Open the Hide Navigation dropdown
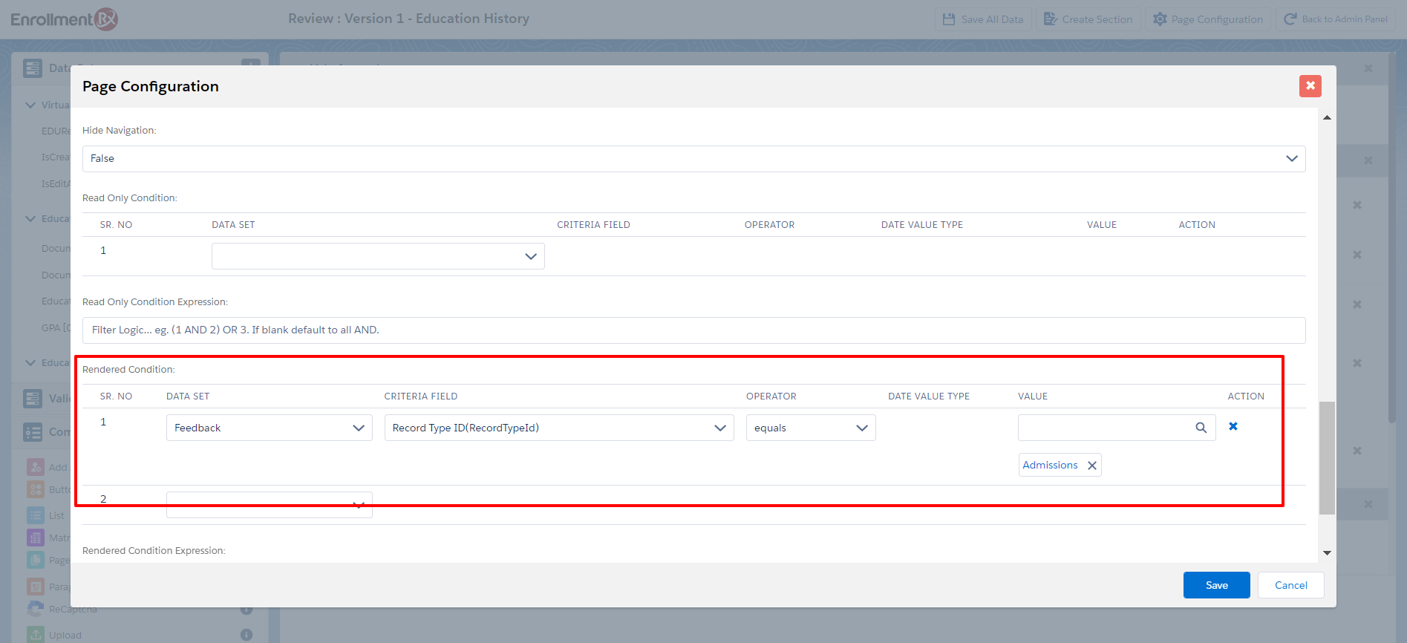Image resolution: width=1407 pixels, height=643 pixels. [x=693, y=159]
